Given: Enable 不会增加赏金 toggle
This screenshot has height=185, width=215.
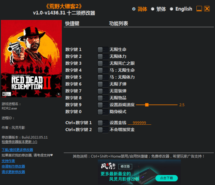Looking at the screenshot, I should (x=103, y=130).
